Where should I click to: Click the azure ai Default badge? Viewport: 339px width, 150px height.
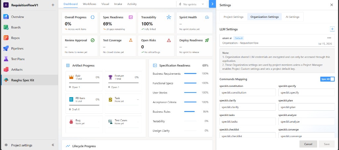pos(239,38)
